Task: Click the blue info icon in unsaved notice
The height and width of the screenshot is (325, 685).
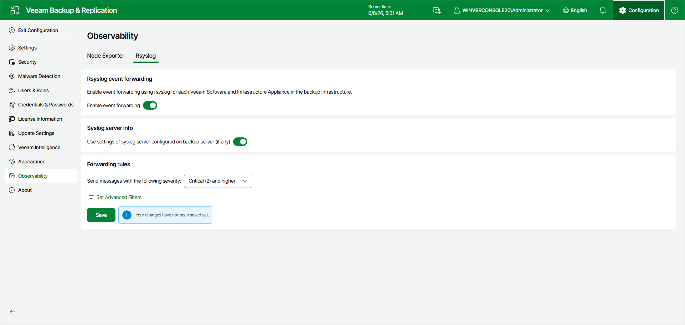Action: click(x=127, y=215)
